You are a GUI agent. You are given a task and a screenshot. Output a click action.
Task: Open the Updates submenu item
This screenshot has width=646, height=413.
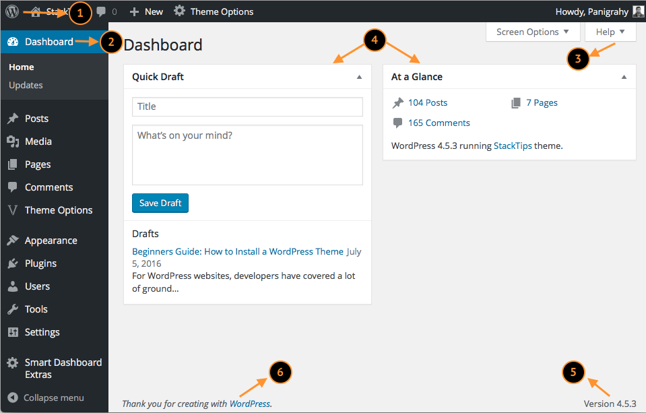click(x=26, y=86)
